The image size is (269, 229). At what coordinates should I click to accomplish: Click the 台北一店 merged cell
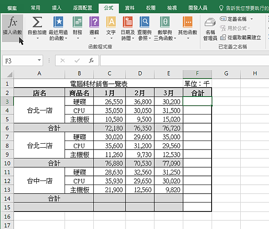(39, 110)
